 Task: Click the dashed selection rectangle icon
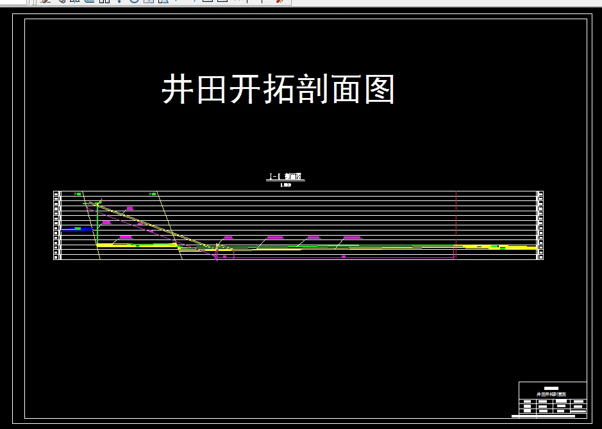click(x=148, y=3)
